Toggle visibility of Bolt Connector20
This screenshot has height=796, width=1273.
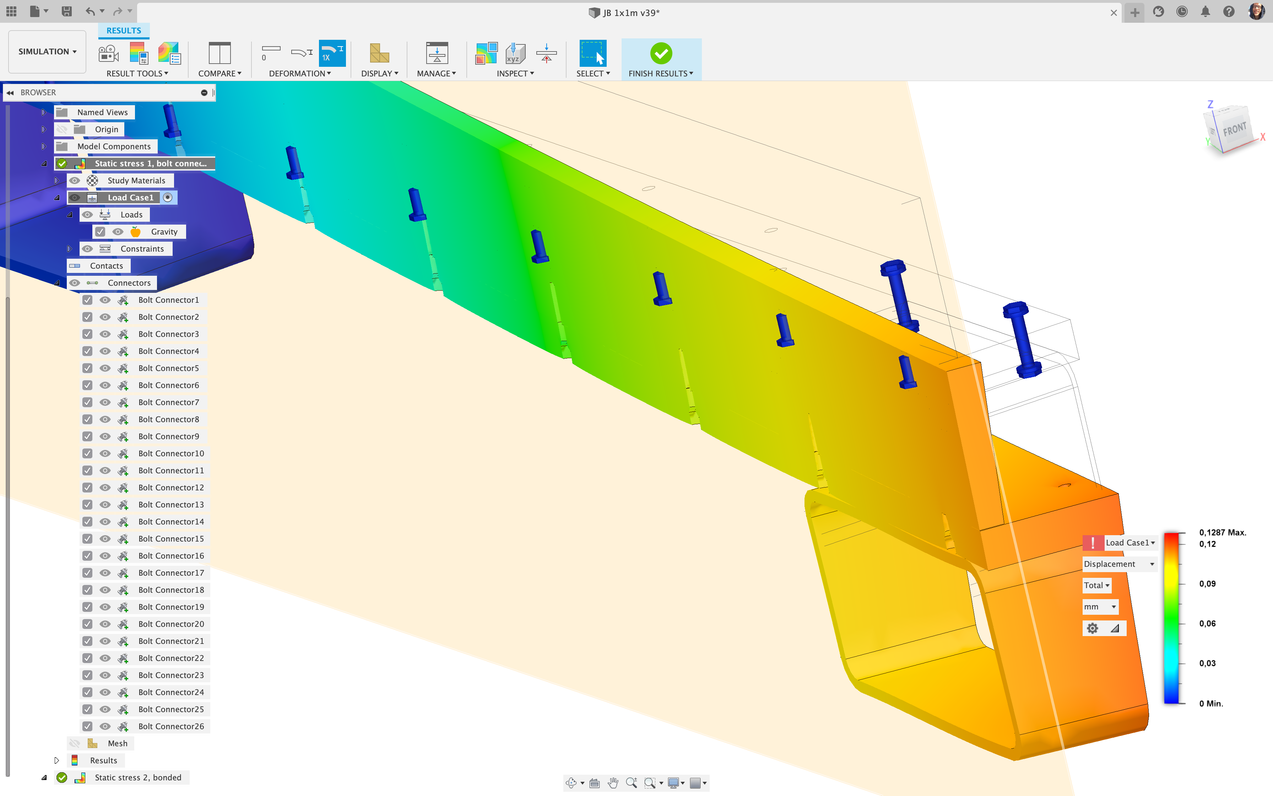coord(105,624)
